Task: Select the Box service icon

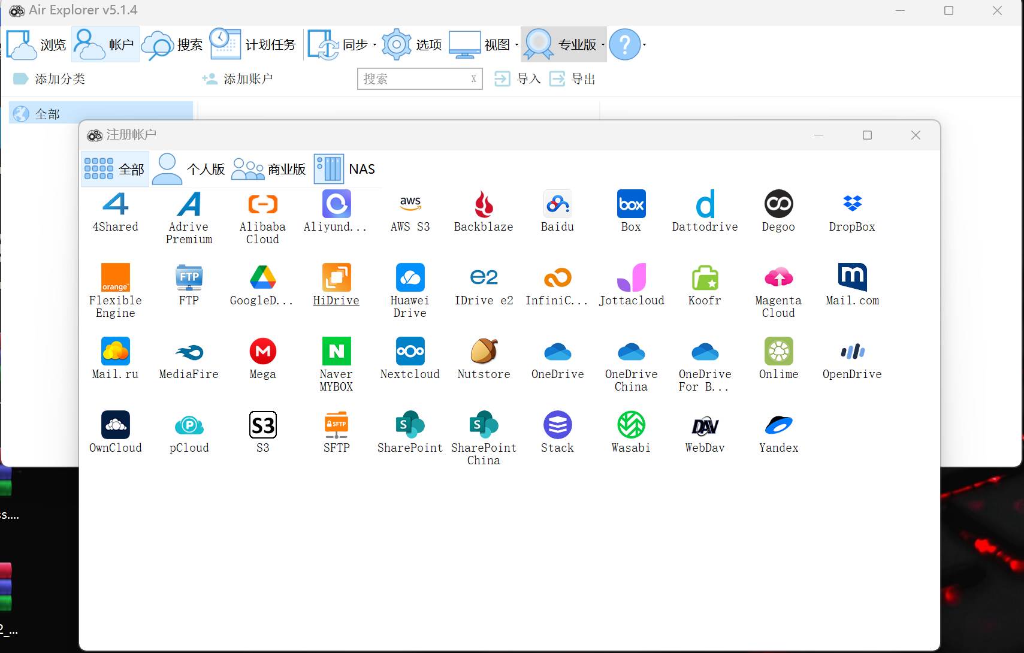Action: pyautogui.click(x=632, y=204)
